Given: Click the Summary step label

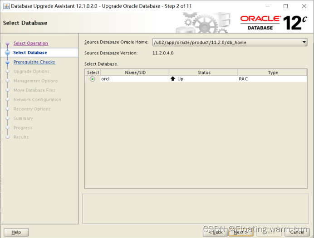Looking at the screenshot, I should pos(23,118).
